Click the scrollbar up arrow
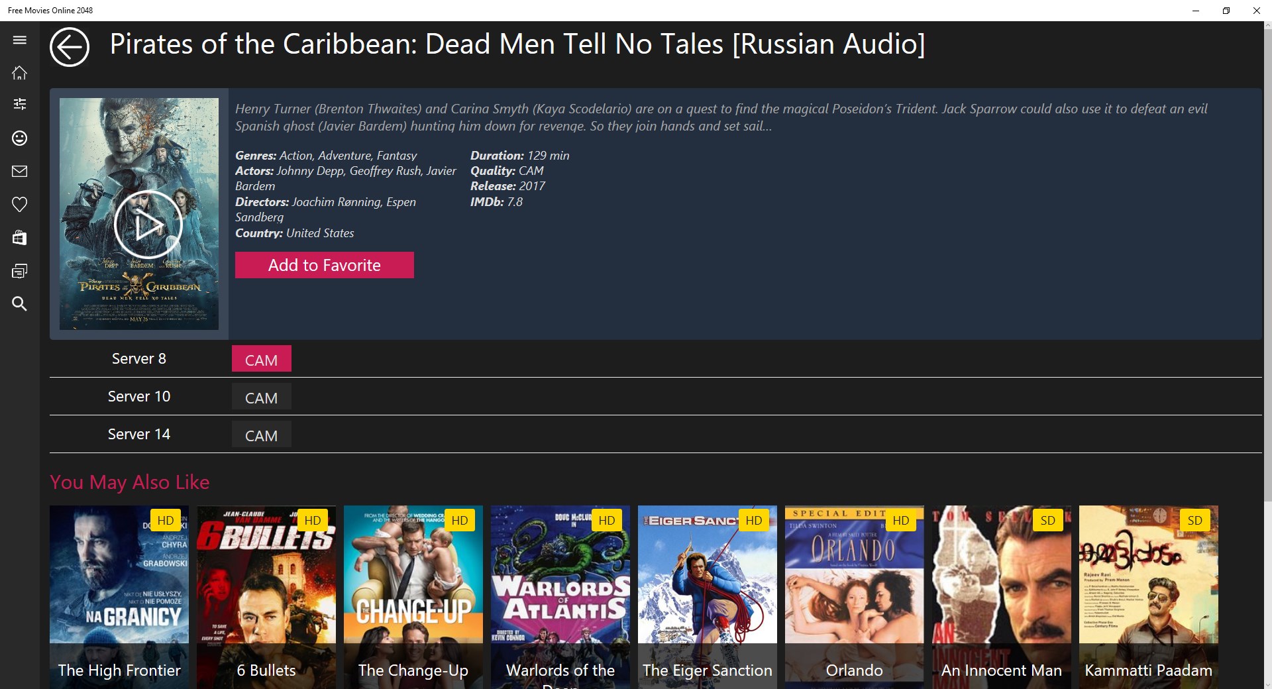This screenshot has height=689, width=1272. [1268, 25]
